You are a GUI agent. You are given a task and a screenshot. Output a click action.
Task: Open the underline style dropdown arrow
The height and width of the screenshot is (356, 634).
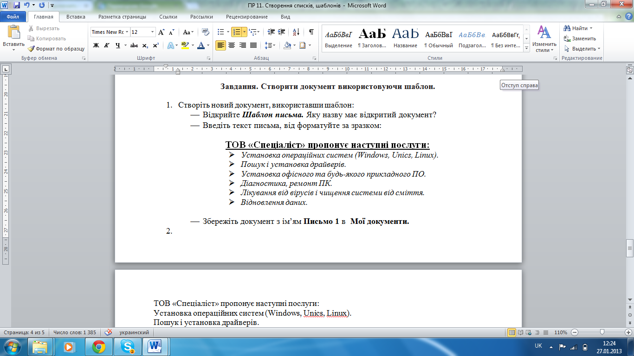click(x=125, y=45)
